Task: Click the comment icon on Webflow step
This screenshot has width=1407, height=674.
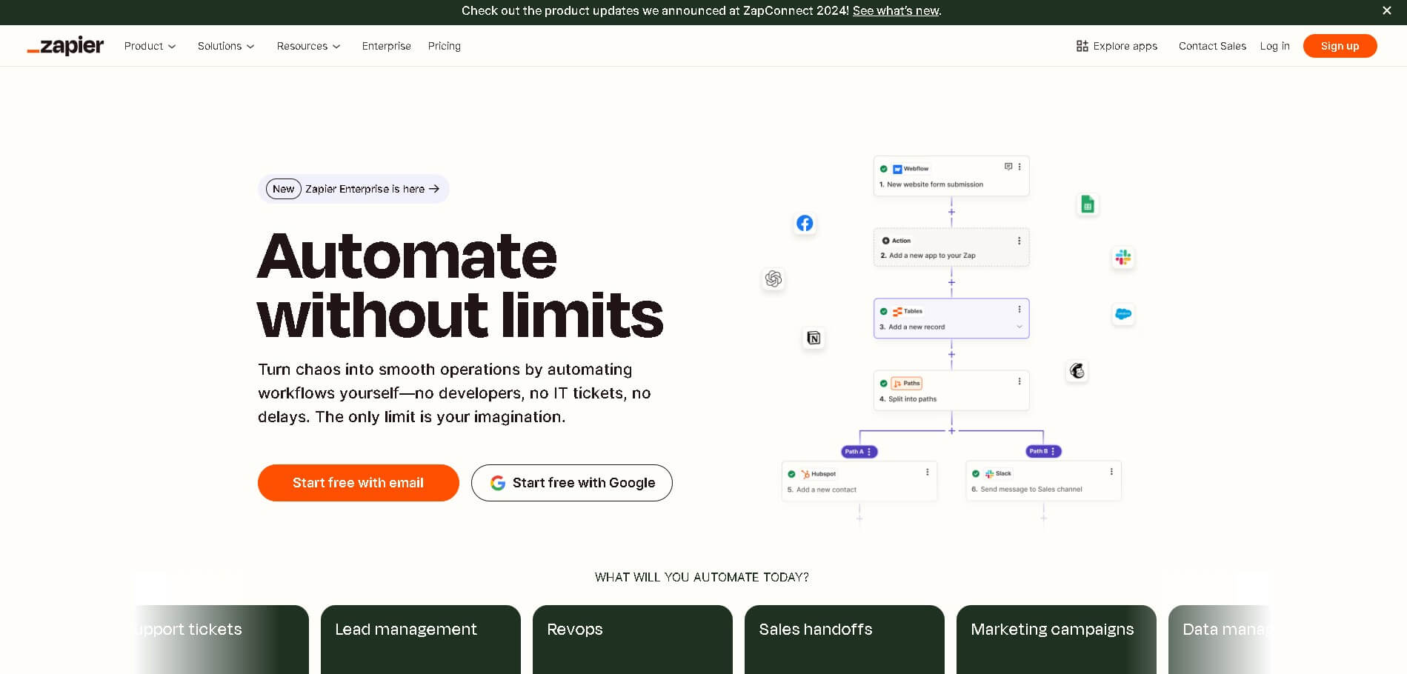Action: (x=1008, y=167)
